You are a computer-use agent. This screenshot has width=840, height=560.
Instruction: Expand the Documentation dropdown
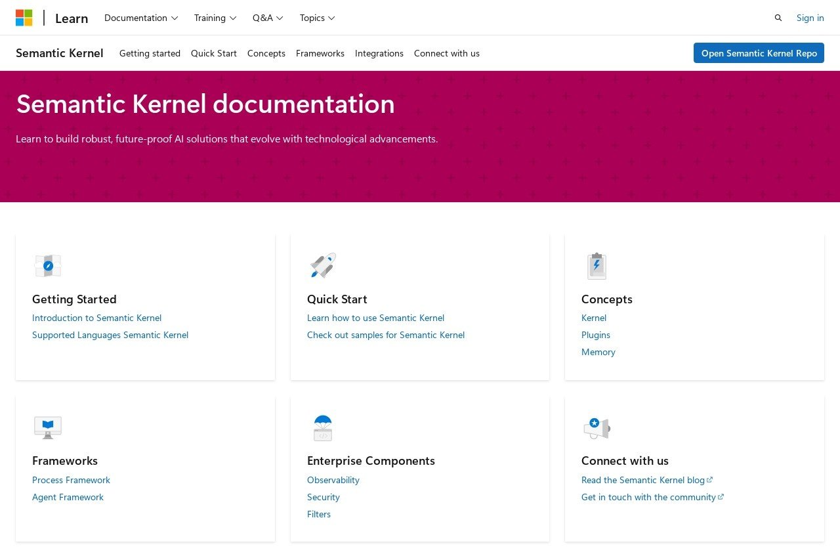click(x=141, y=18)
